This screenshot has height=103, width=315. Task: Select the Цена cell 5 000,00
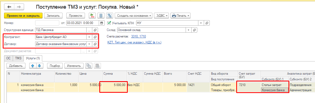pyautogui.click(x=90, y=85)
